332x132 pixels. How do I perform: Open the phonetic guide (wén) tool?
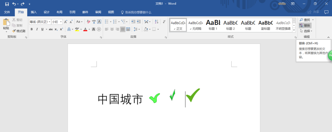pyautogui.click(x=94, y=22)
